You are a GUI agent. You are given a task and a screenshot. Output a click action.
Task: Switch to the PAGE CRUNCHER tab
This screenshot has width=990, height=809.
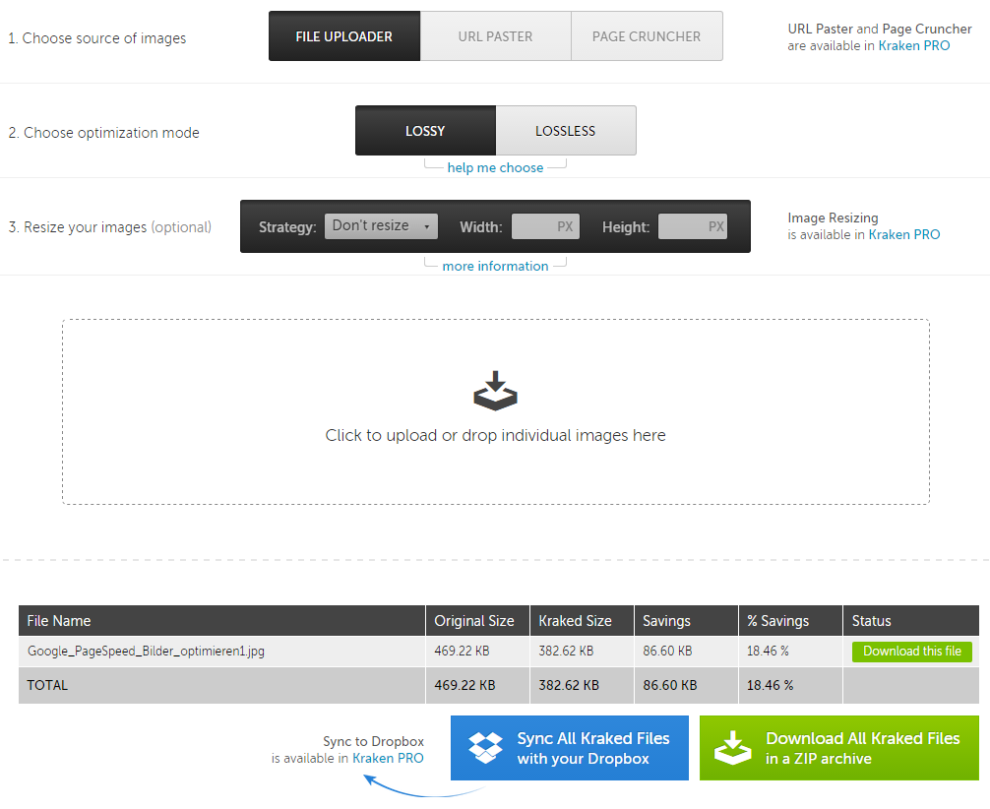tap(647, 36)
